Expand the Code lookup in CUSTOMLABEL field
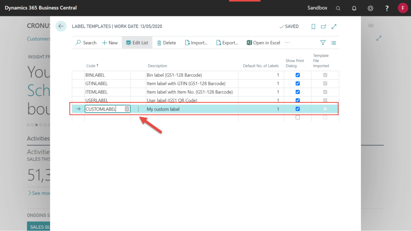 tap(127, 108)
